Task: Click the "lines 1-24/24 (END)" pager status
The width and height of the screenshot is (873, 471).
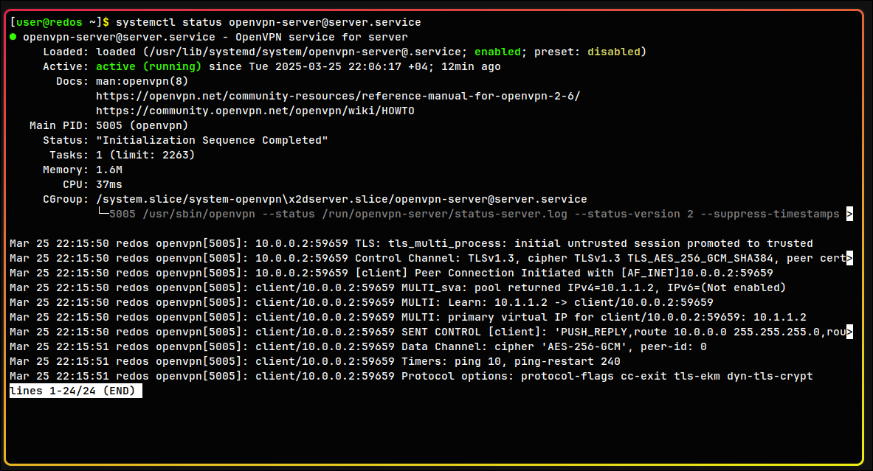Action: click(x=75, y=391)
